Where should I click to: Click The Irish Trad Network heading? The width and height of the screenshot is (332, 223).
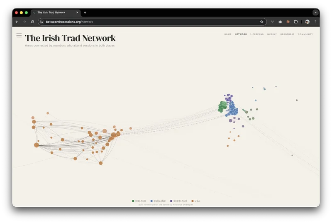pyautogui.click(x=70, y=38)
